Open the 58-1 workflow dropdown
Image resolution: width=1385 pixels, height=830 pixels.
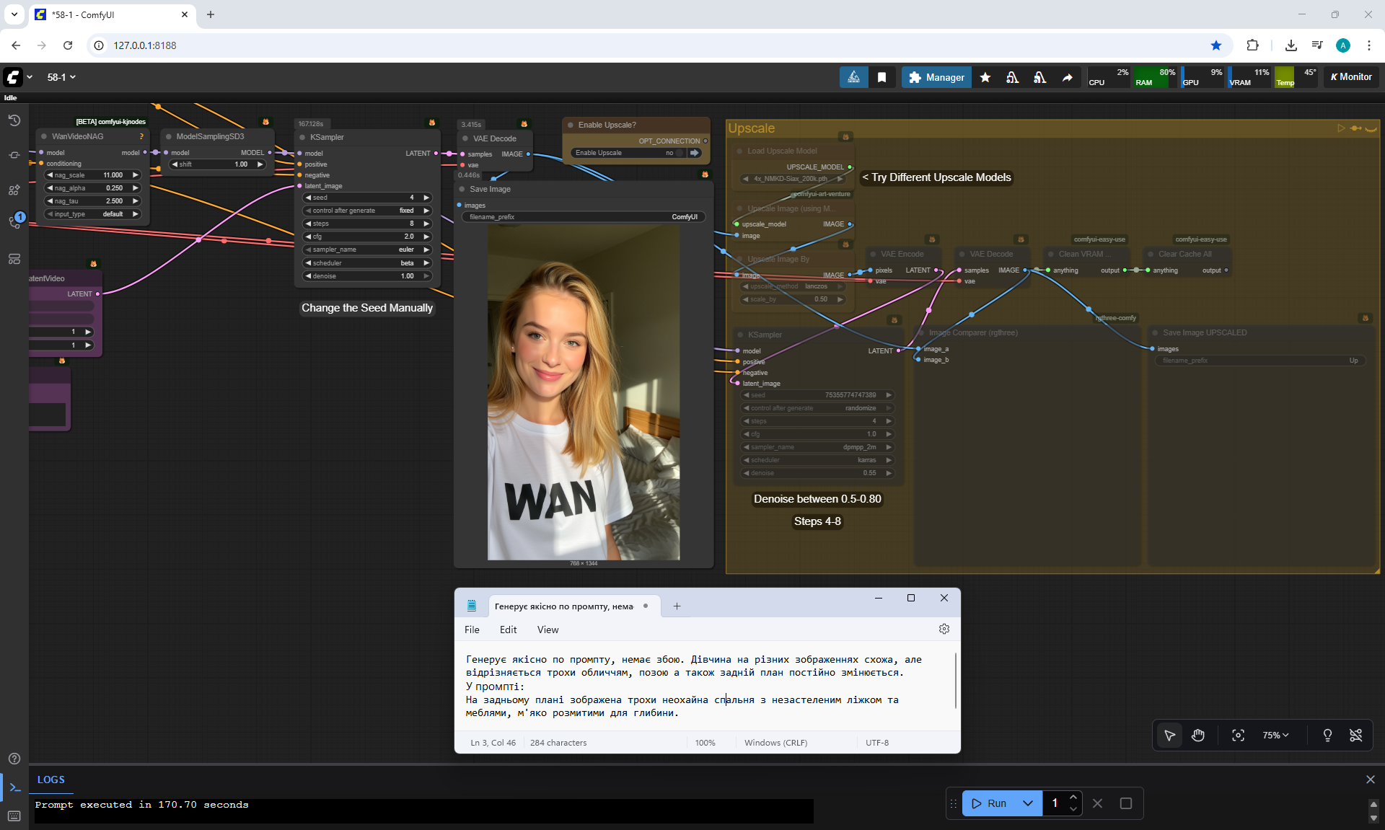point(61,77)
